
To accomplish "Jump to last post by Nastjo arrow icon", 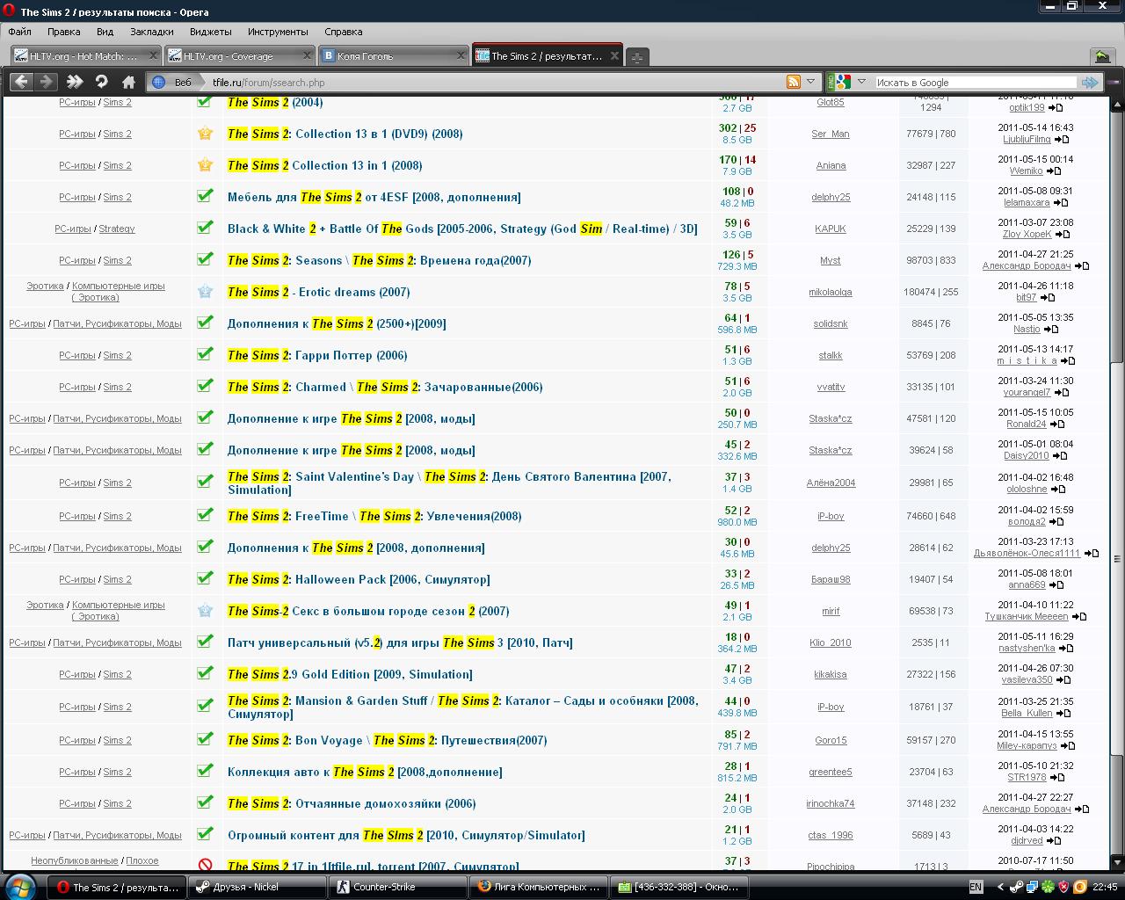I will (x=1050, y=330).
